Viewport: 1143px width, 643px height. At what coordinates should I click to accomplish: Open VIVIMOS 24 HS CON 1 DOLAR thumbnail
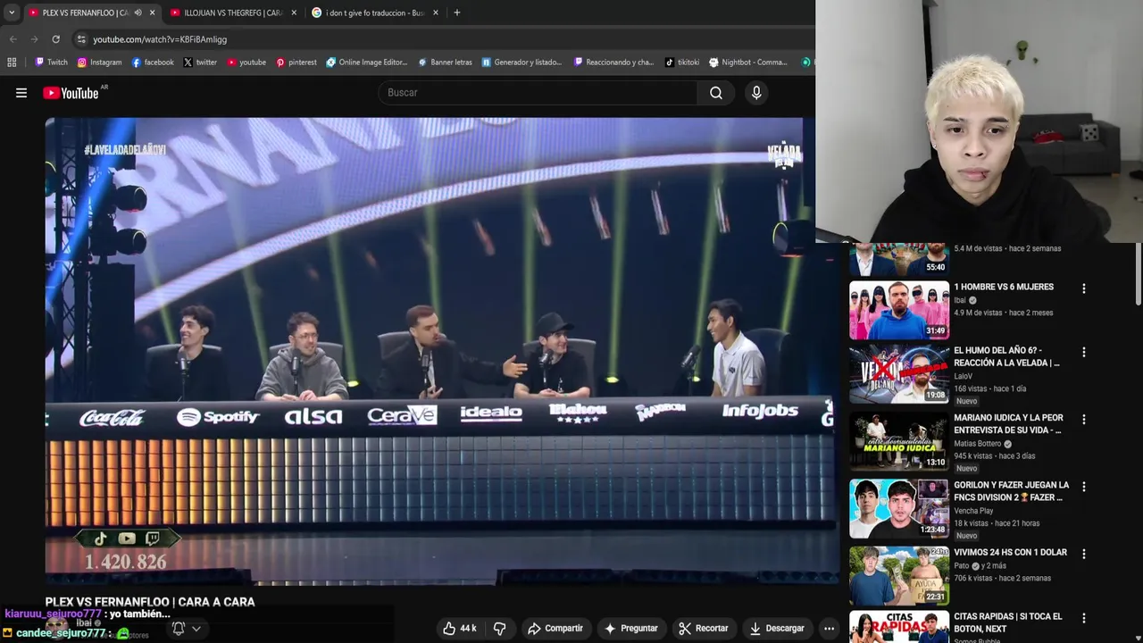pyautogui.click(x=899, y=575)
